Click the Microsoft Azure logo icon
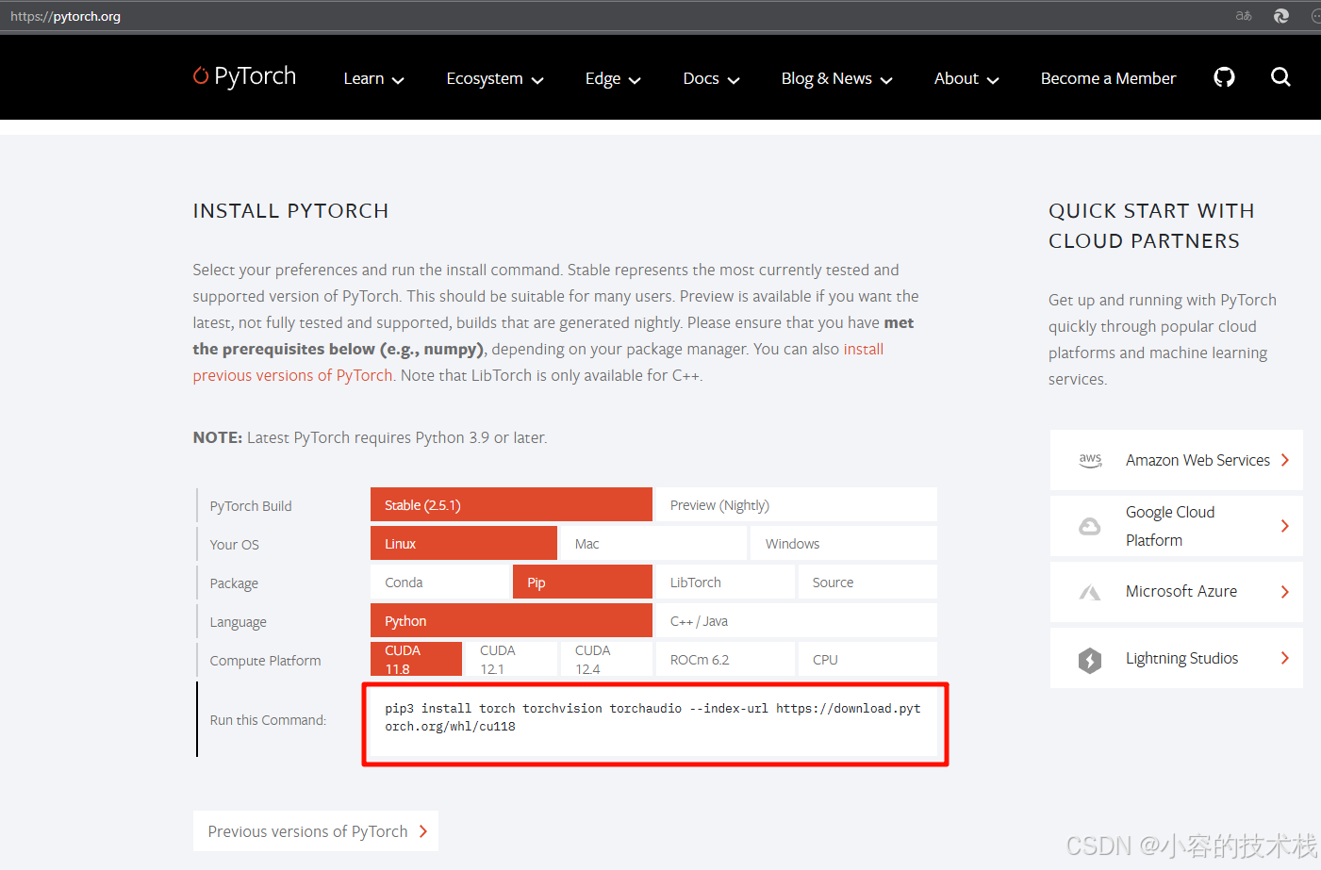 (1090, 592)
